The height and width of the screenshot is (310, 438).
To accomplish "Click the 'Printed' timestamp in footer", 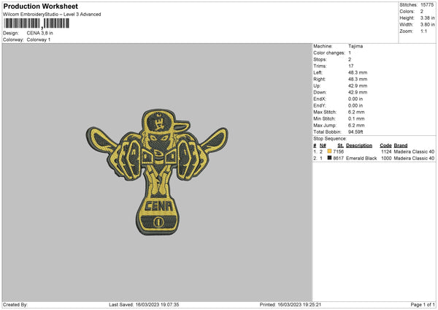I will (x=291, y=305).
